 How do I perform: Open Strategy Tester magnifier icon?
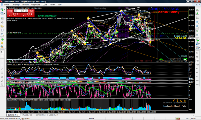coord(2,34)
